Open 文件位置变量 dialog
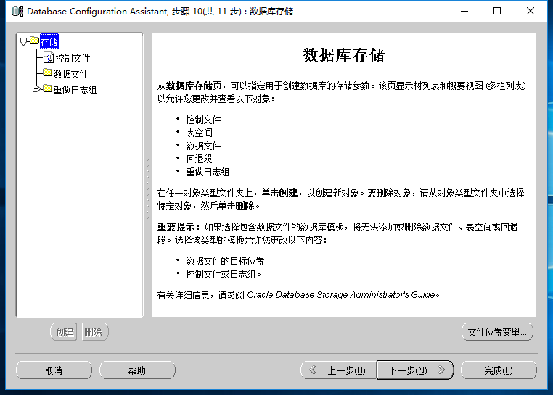 click(x=497, y=332)
